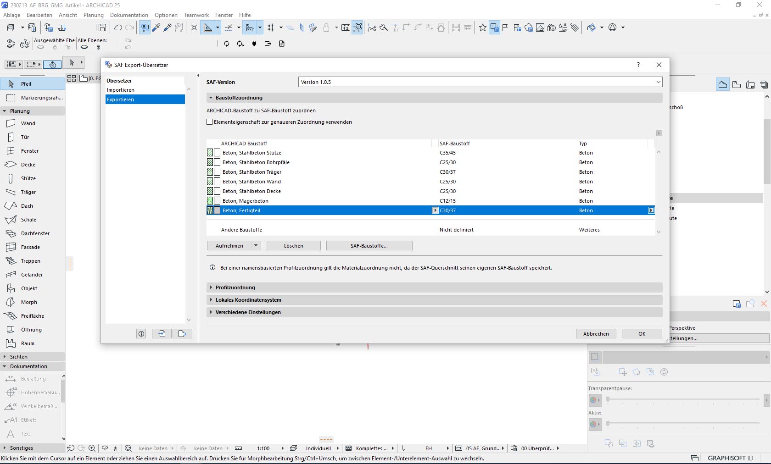
Task: Select the Freifläche tool
Action: tap(32, 316)
